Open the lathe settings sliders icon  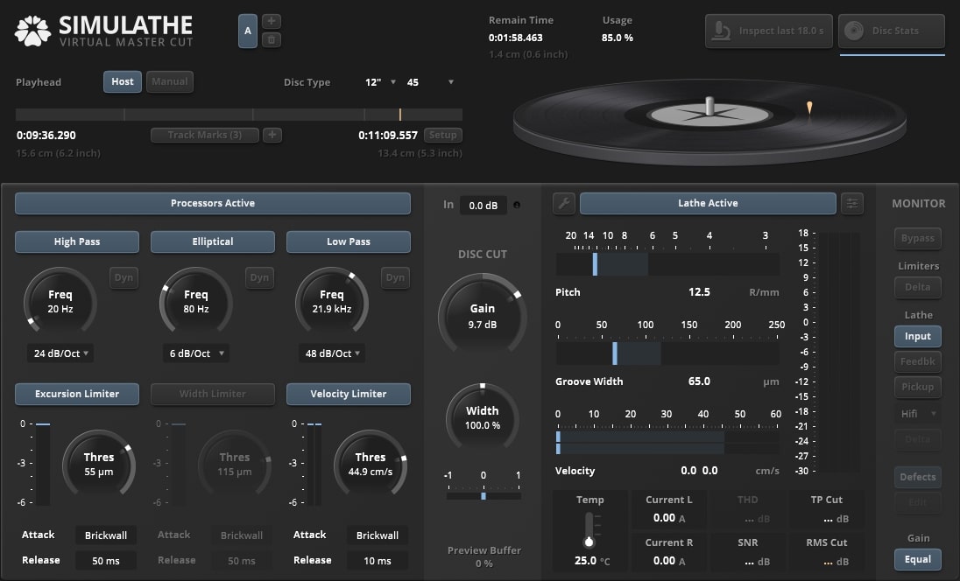(x=851, y=203)
